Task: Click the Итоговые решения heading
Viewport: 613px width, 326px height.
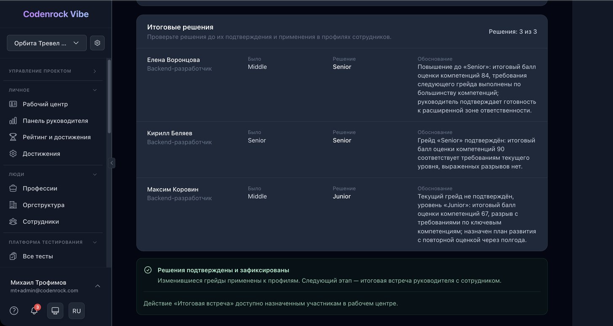Action: click(180, 27)
